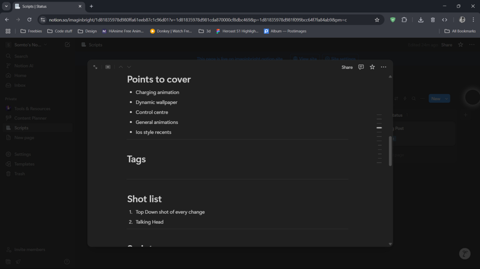The width and height of the screenshot is (480, 269).
Task: Go to next page with down chevron
Action: coord(129,67)
